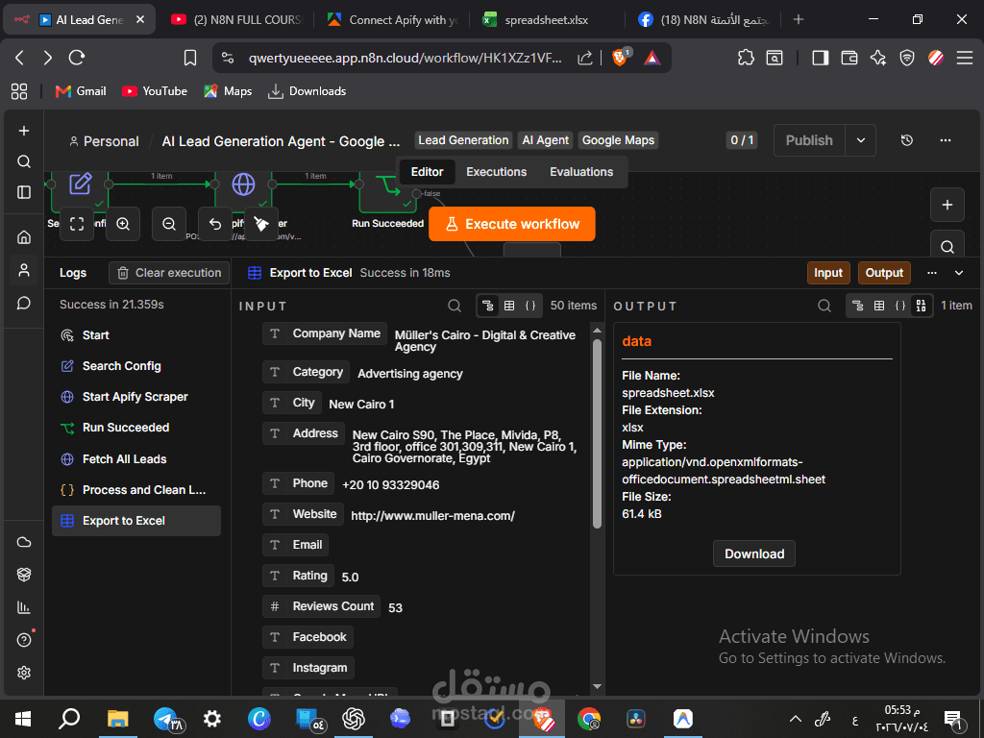Open chat assistant icon in sidebar

(24, 303)
